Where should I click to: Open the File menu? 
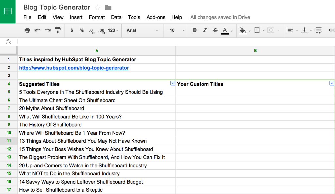pyautogui.click(x=27, y=17)
